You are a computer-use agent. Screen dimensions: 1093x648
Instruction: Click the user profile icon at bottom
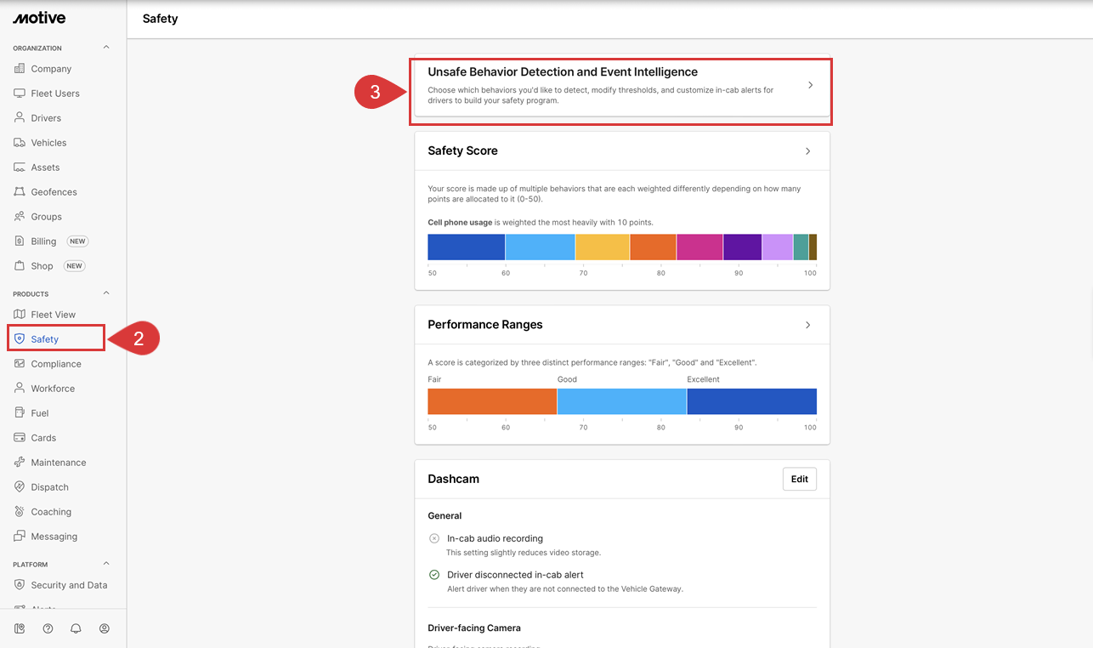pyautogui.click(x=105, y=628)
